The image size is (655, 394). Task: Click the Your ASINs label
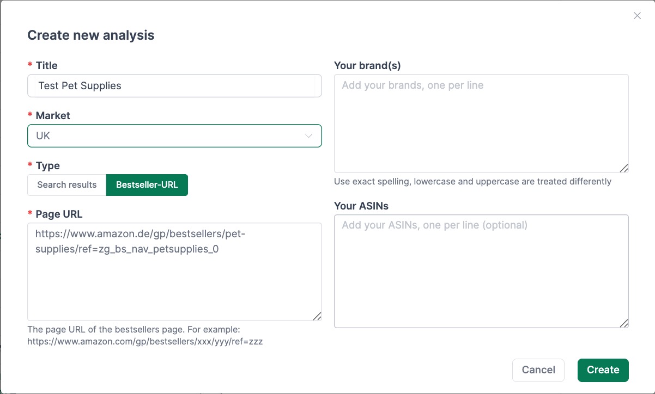coord(361,206)
